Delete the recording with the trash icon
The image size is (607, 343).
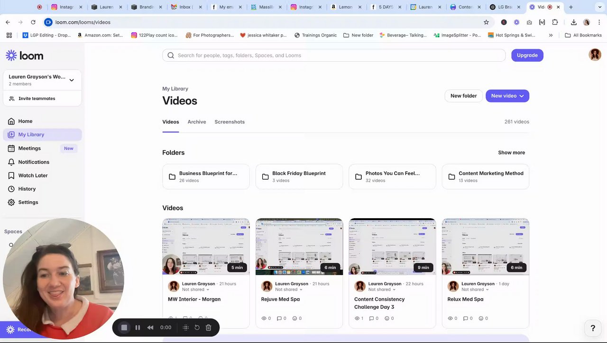[x=208, y=327]
